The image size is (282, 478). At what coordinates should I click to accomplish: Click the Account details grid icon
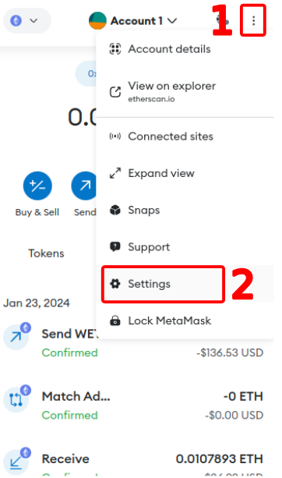(x=115, y=49)
